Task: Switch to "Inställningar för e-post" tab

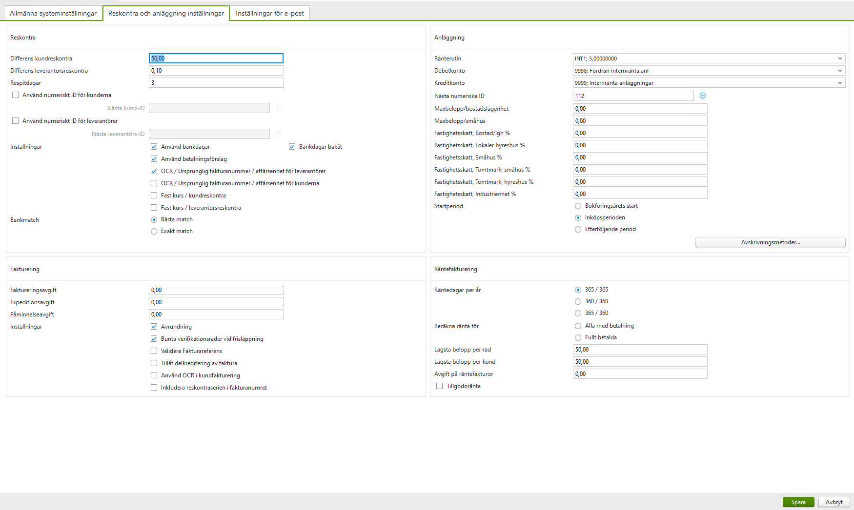Action: [x=269, y=13]
